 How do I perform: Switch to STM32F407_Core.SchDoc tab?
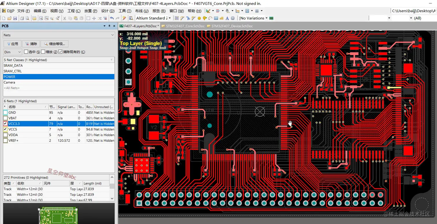(183, 26)
